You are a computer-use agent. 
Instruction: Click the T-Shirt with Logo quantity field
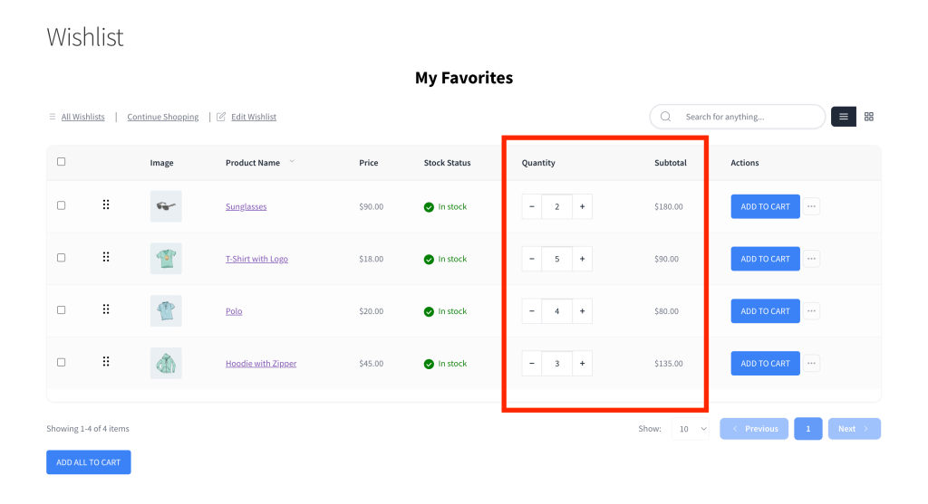(x=557, y=259)
